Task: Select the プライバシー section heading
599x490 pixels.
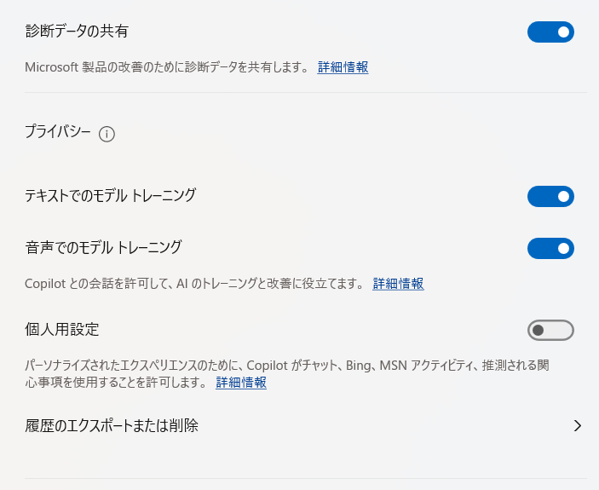Action: point(58,132)
